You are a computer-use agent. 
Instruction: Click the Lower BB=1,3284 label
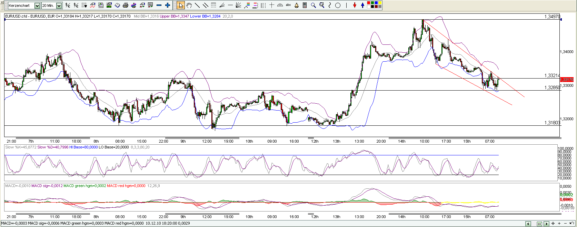coord(205,16)
